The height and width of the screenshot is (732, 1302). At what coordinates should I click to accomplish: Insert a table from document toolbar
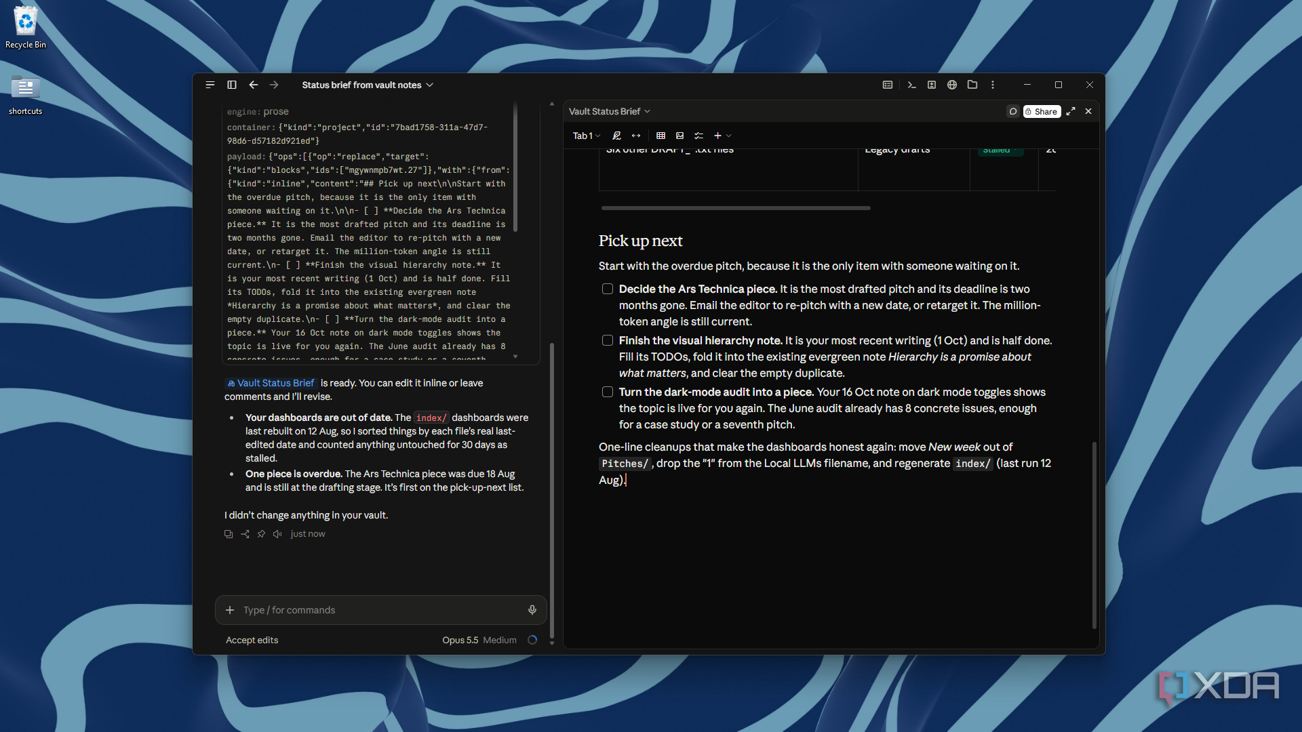pos(661,136)
